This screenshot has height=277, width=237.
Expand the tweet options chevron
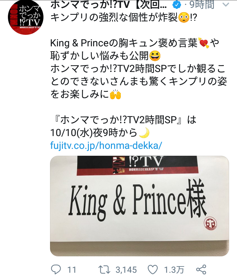coord(225,5)
